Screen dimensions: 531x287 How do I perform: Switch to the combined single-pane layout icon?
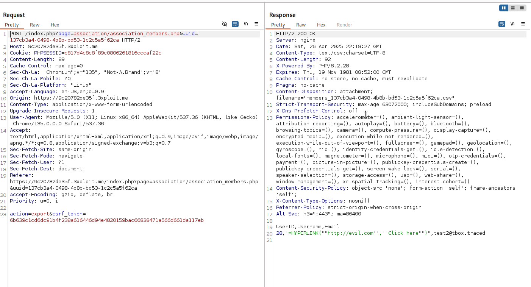point(522,8)
